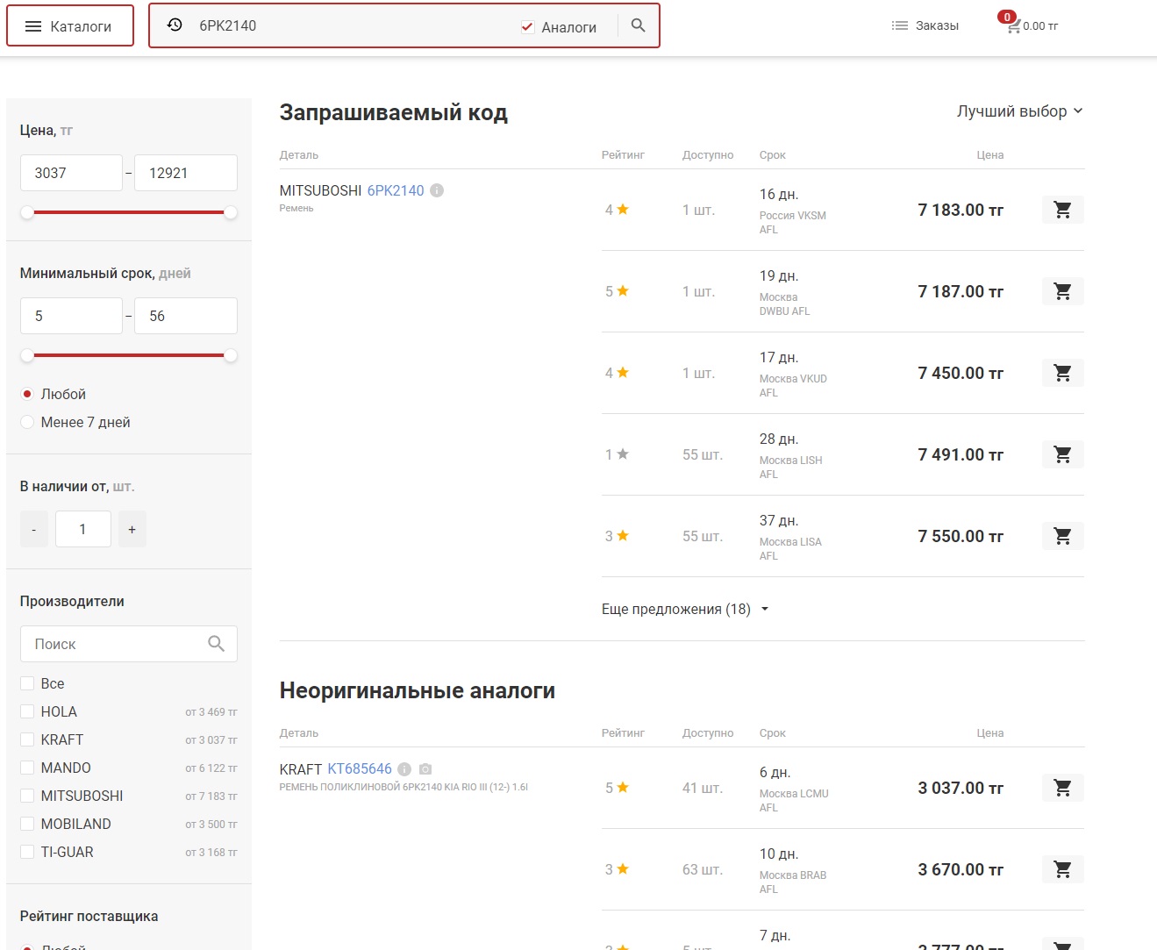The image size is (1157, 950).
Task: Click the 5-star rating in KRAFT 3 037.00 row
Action: click(x=617, y=788)
